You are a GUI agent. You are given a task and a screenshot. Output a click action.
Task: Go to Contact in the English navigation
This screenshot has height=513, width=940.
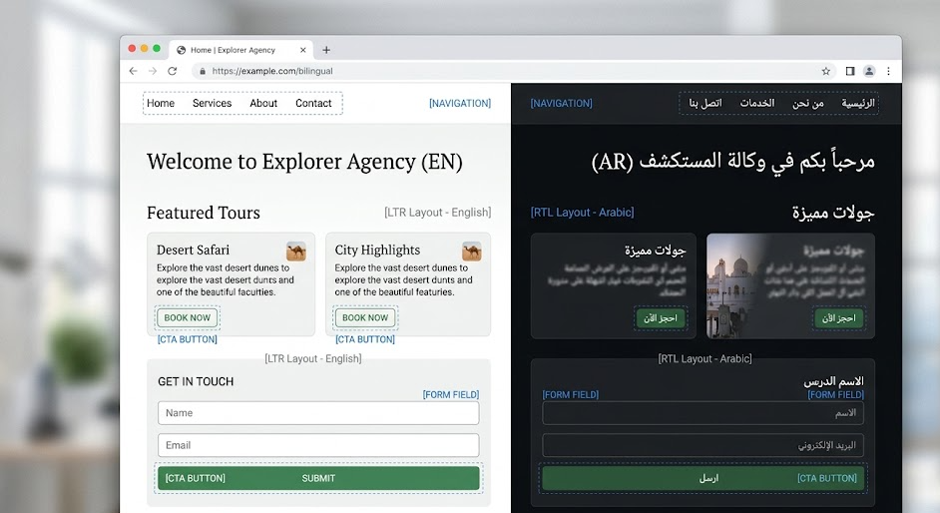point(313,103)
